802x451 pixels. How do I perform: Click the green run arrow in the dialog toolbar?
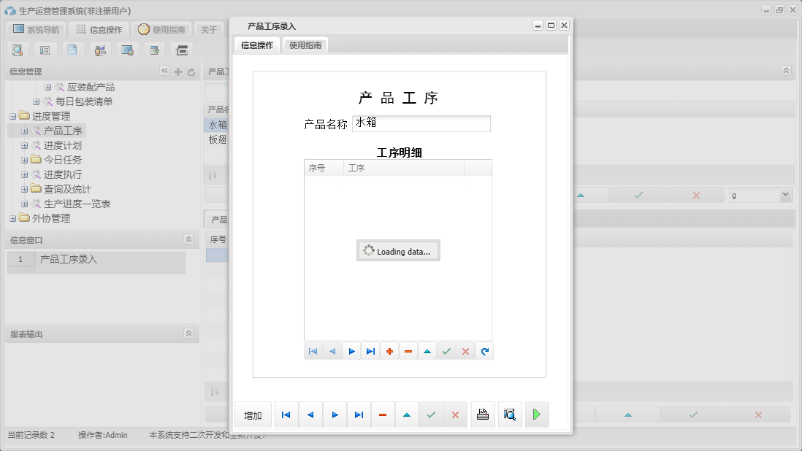(x=538, y=415)
